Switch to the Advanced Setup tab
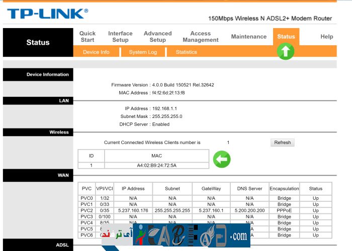352x251 pixels. point(157,37)
